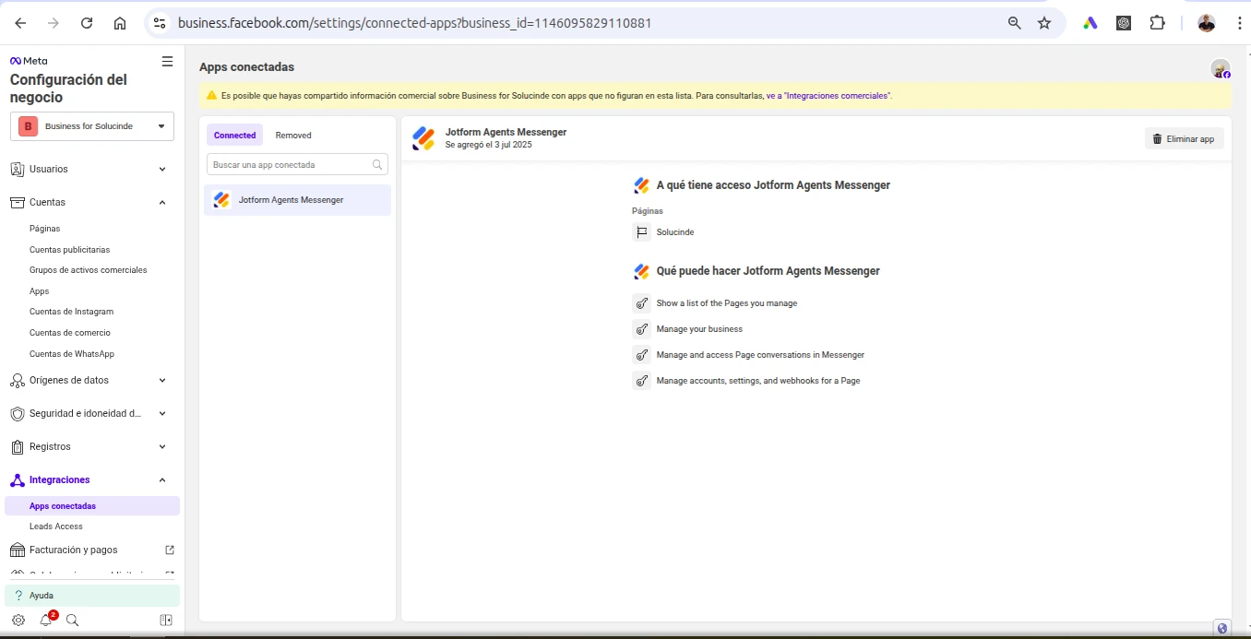Click the settings gear in the bottom toolbar

coord(18,620)
